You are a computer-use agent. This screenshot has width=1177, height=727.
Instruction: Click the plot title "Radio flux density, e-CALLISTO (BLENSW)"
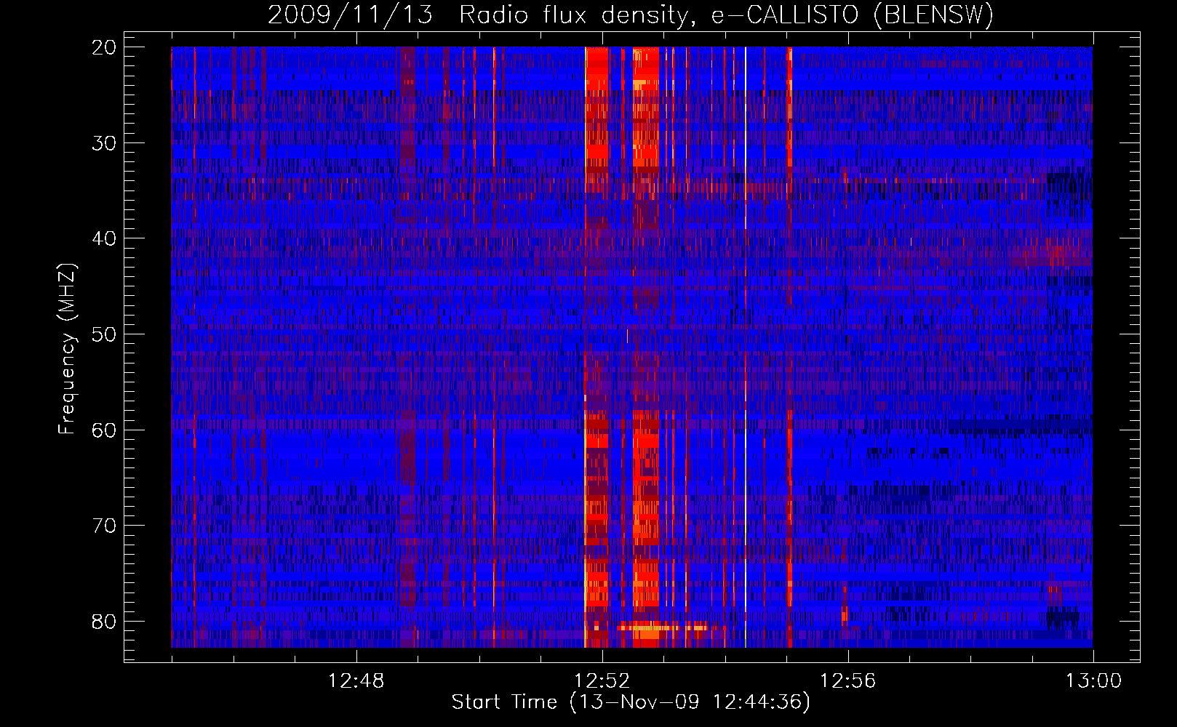click(x=727, y=15)
